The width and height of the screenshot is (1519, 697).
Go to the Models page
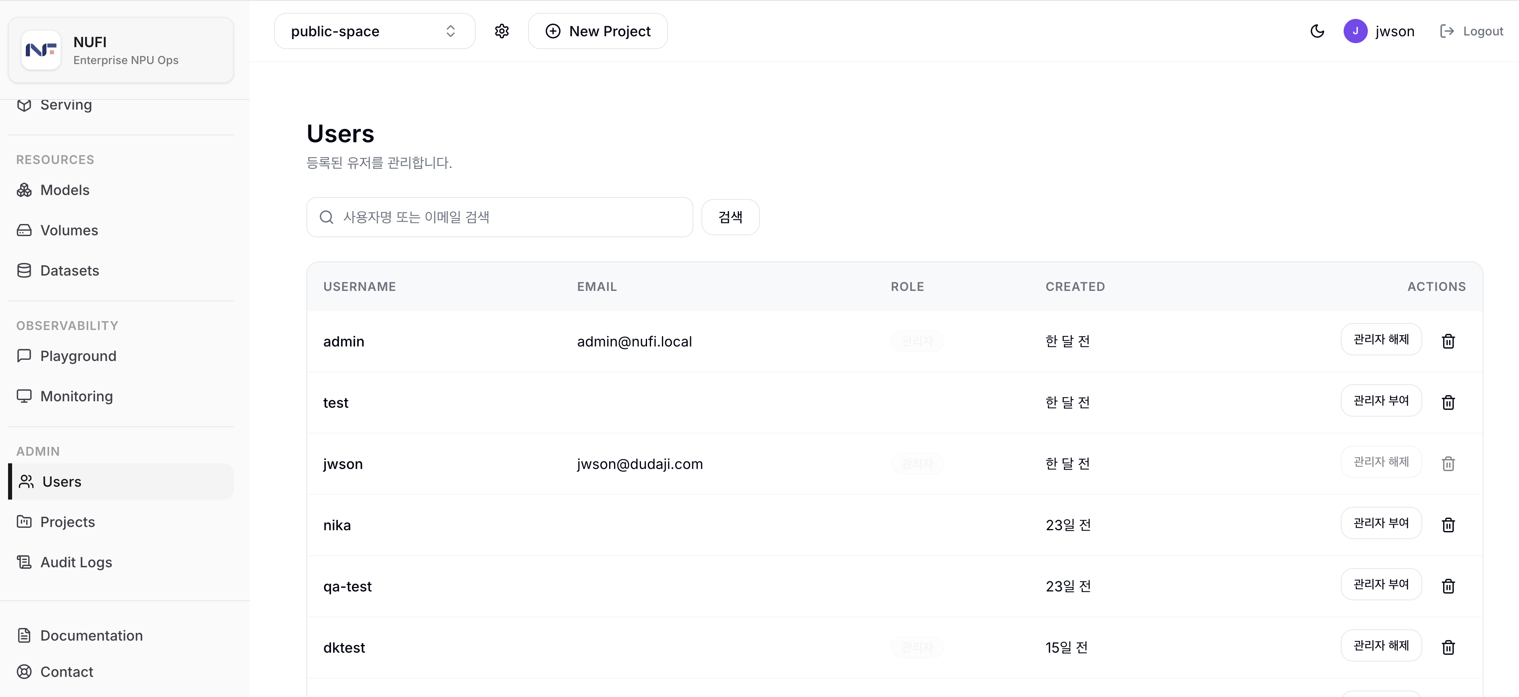(x=121, y=190)
